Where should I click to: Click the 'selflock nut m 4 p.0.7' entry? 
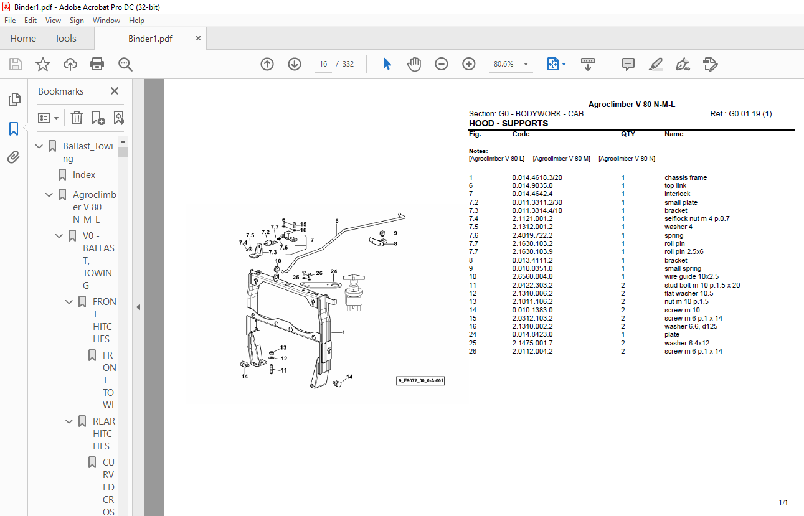pos(697,218)
